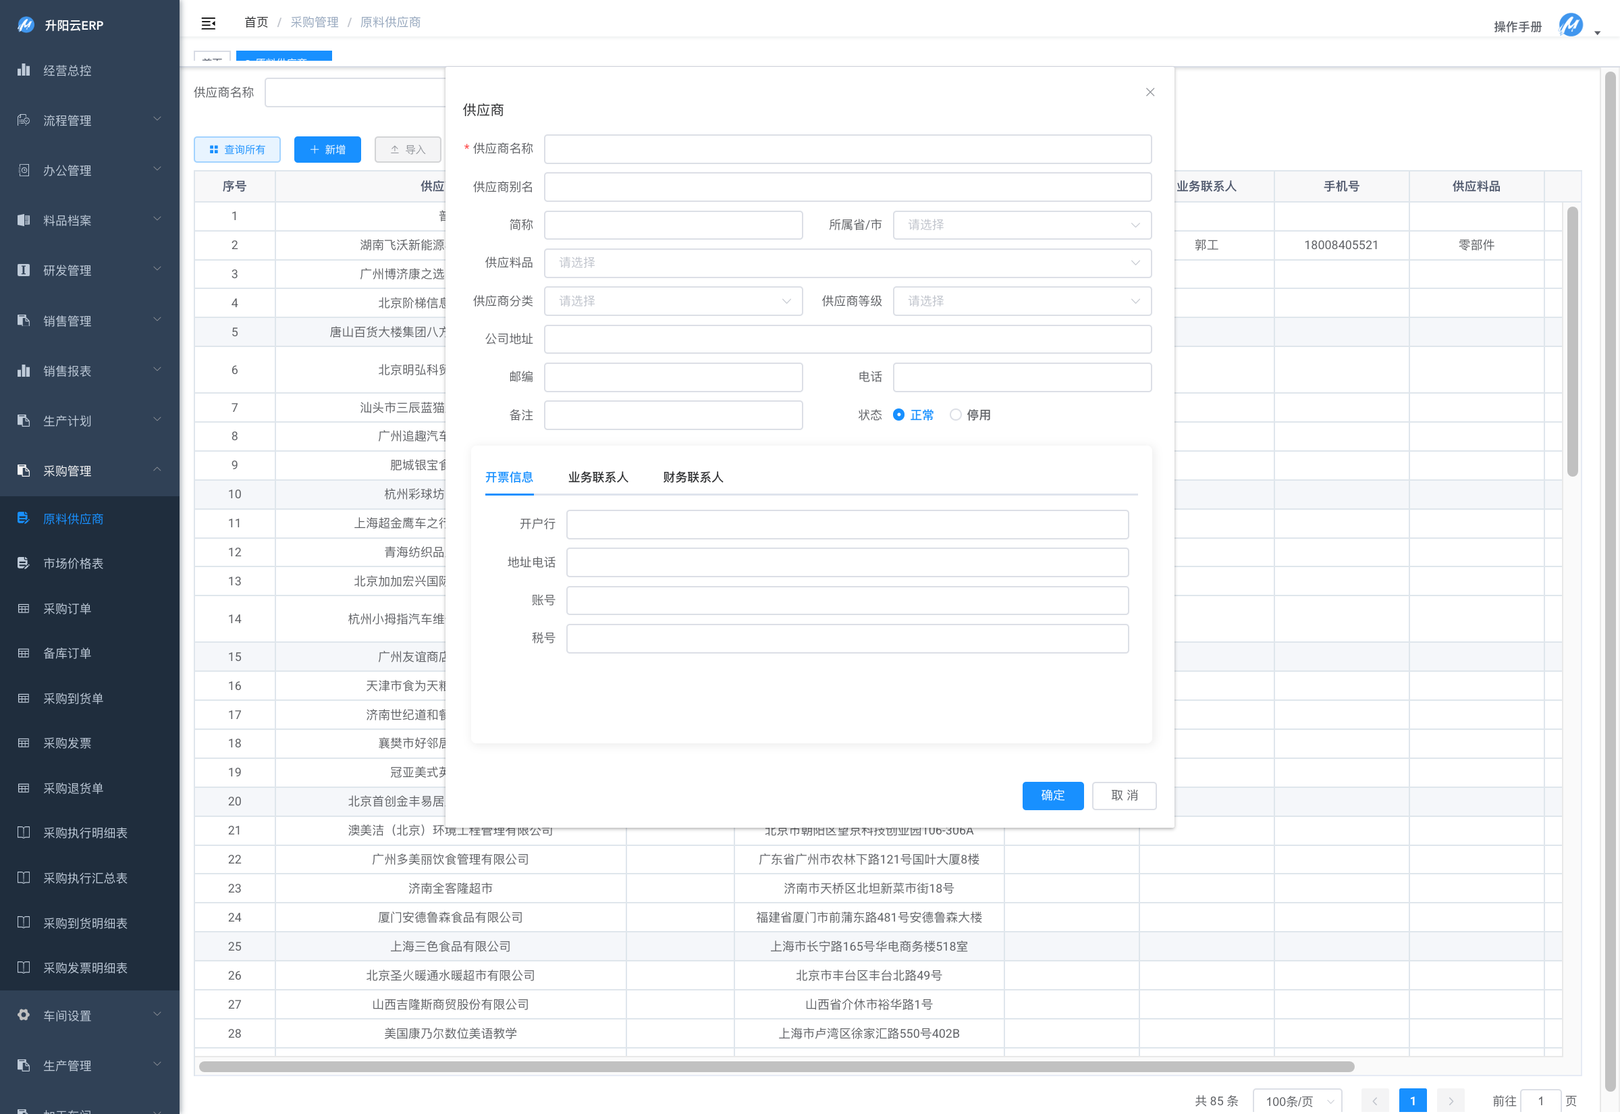The width and height of the screenshot is (1620, 1114).
Task: Select the 停用 status radio button
Action: click(x=955, y=415)
